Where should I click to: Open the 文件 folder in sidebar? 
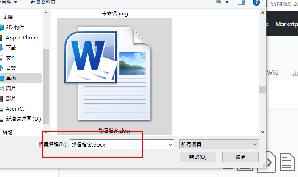click(x=11, y=58)
